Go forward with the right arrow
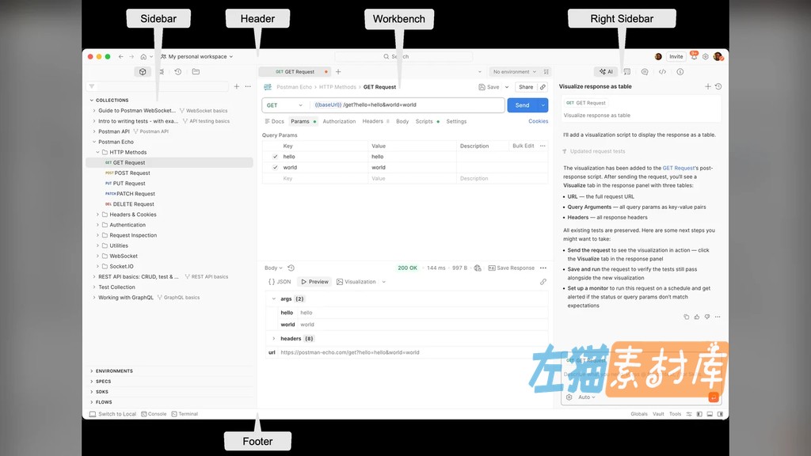The height and width of the screenshot is (456, 811). point(131,57)
